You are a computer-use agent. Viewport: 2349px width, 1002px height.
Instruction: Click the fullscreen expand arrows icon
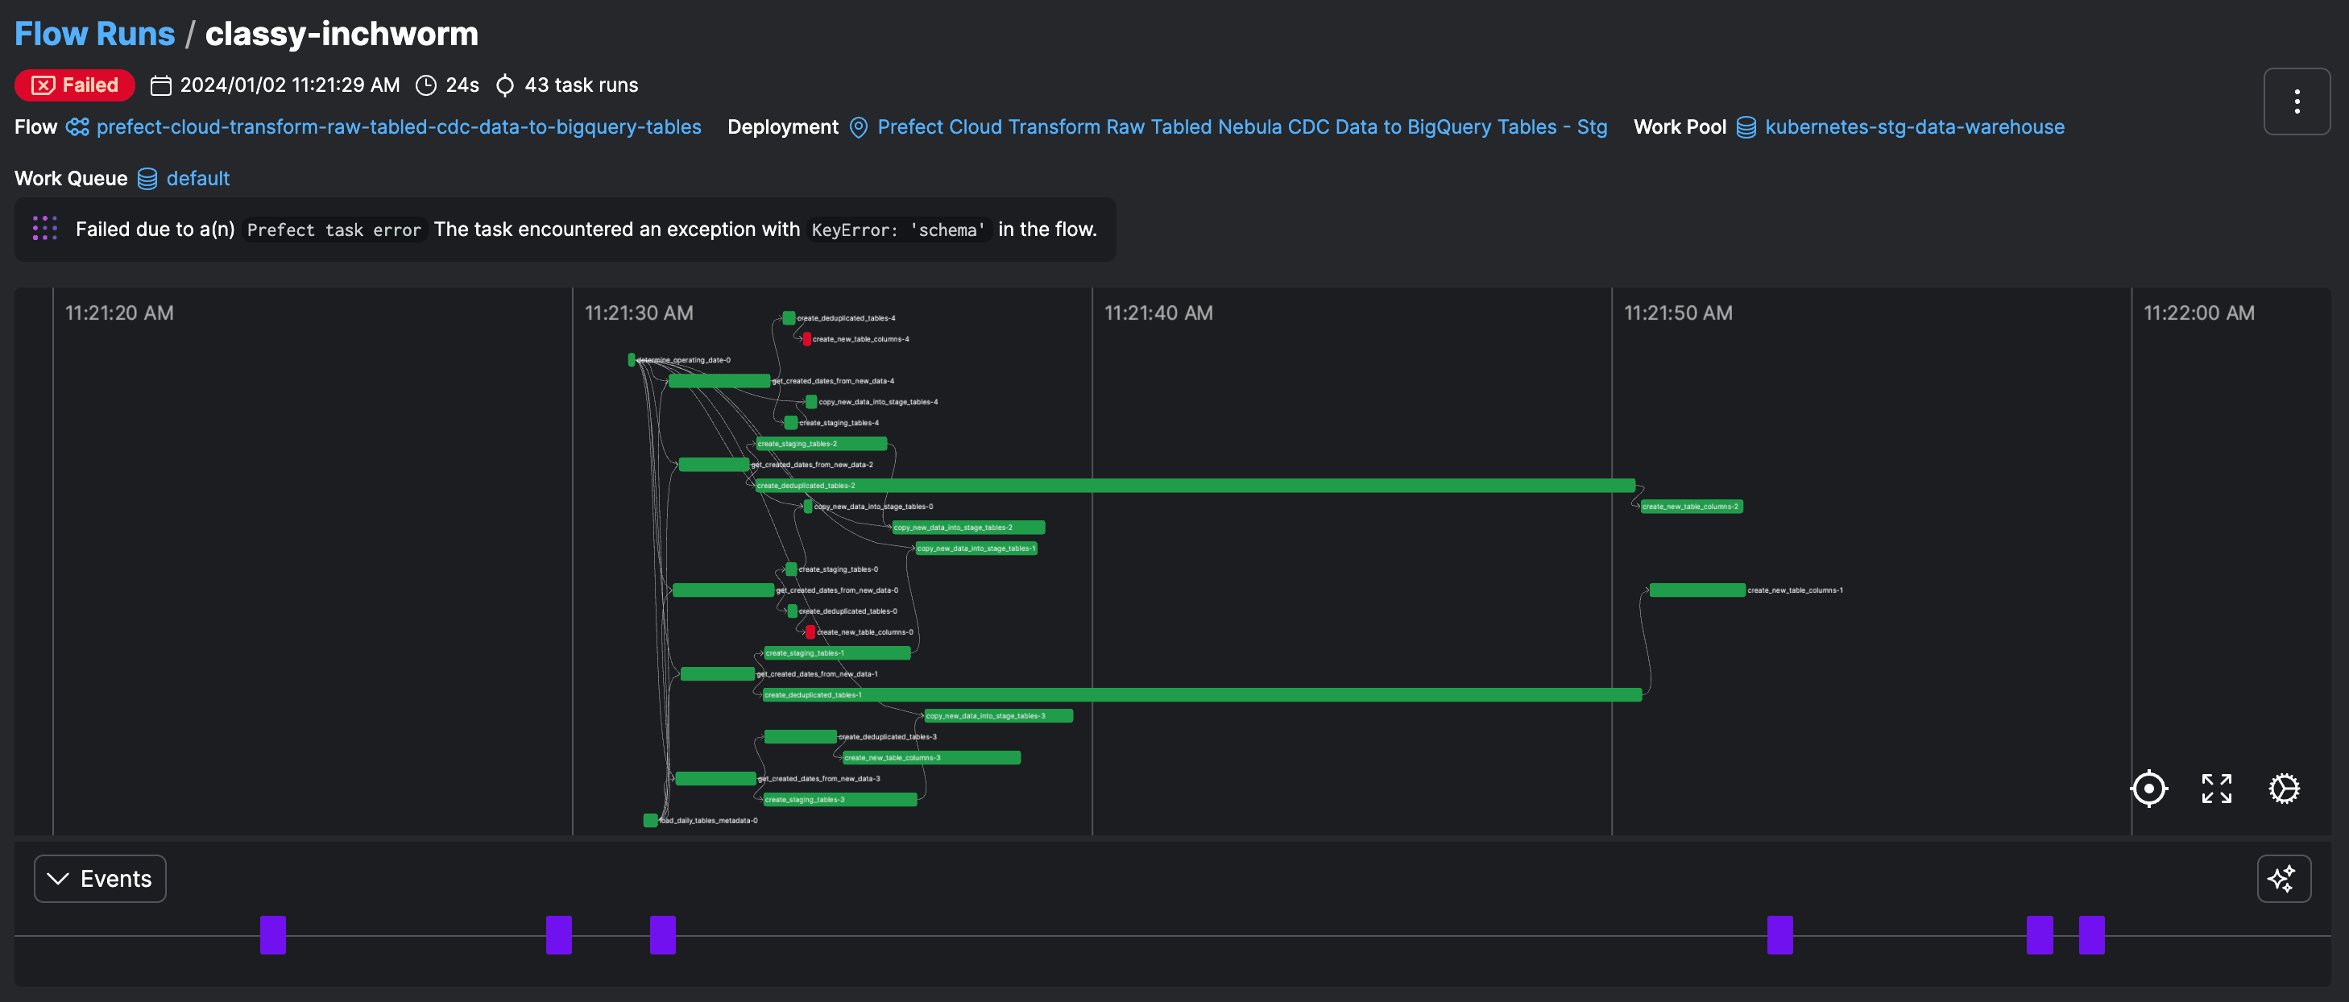(2215, 789)
